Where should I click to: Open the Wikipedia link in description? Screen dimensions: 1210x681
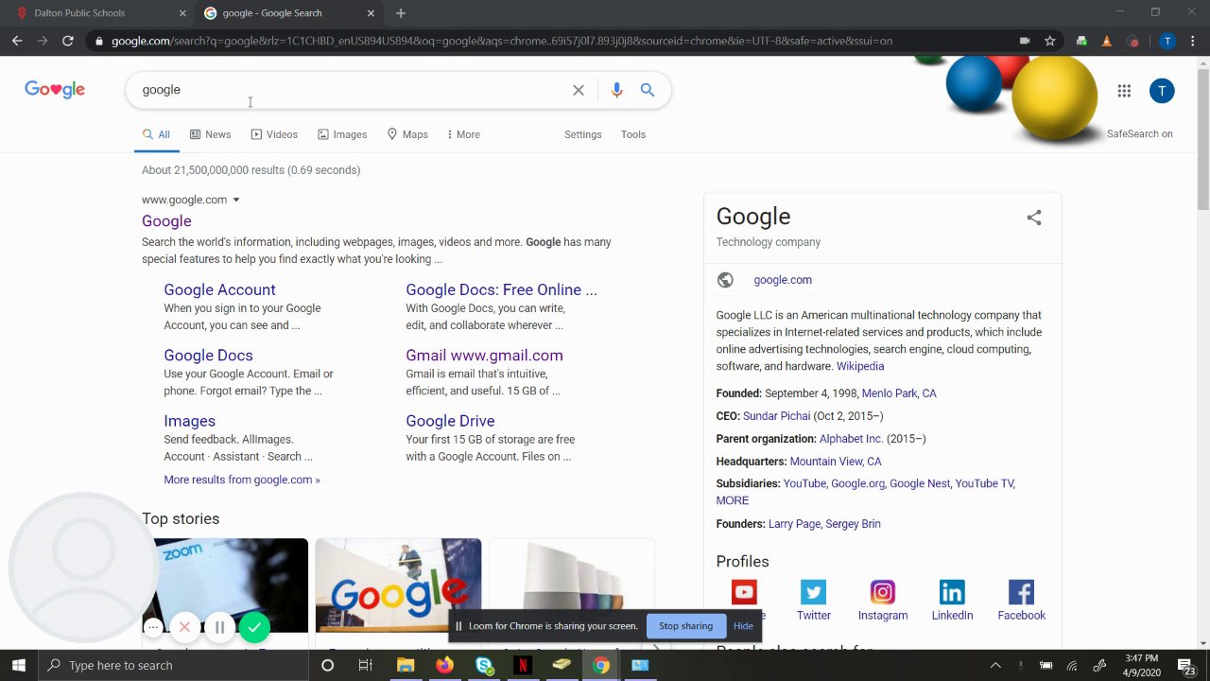860,366
